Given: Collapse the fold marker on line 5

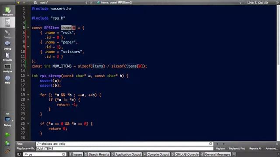Looking at the screenshot, I should pos(28,27).
